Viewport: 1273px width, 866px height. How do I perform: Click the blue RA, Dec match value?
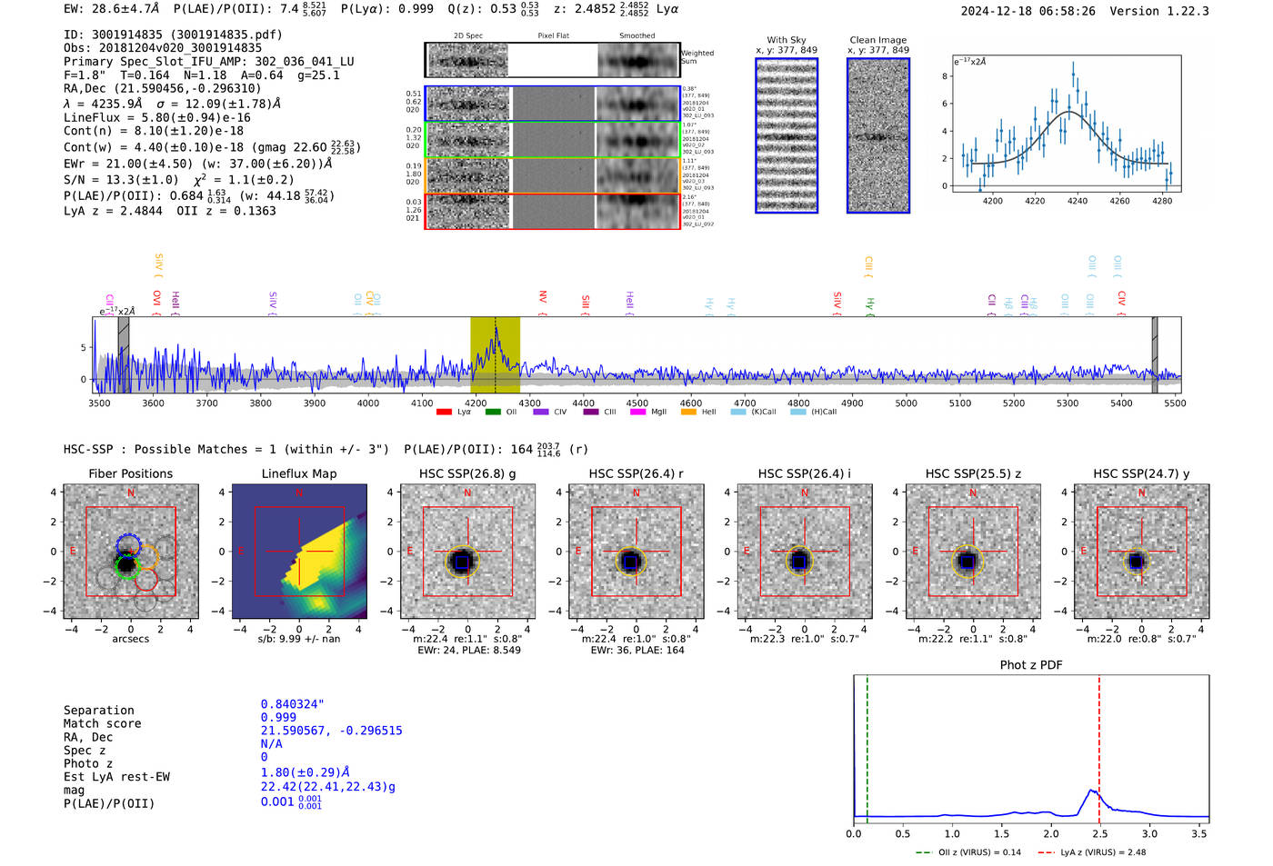click(331, 731)
